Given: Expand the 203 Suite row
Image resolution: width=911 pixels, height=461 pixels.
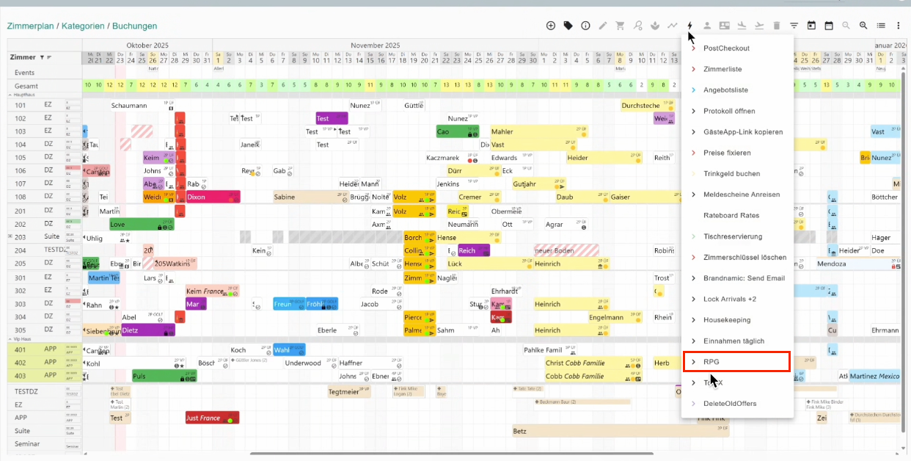Looking at the screenshot, I should click(10, 236).
